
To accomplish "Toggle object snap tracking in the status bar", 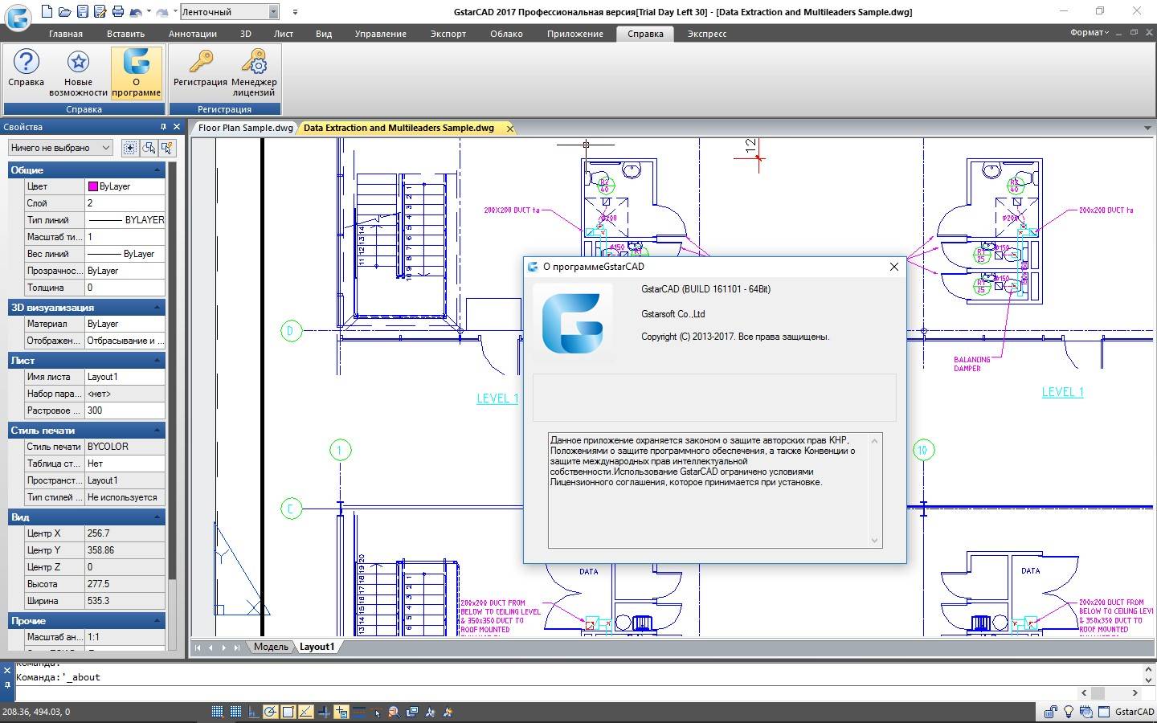I will tap(306, 712).
